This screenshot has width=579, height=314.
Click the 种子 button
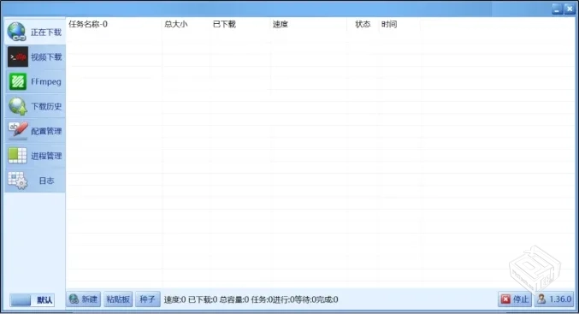147,299
